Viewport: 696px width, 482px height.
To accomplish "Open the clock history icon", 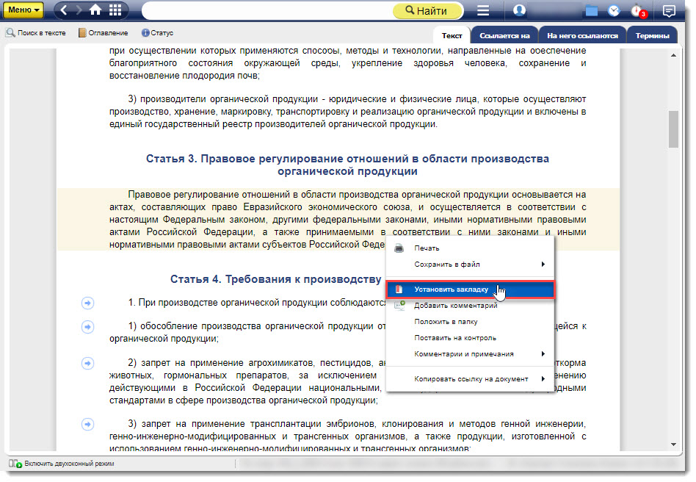I will pyautogui.click(x=614, y=11).
